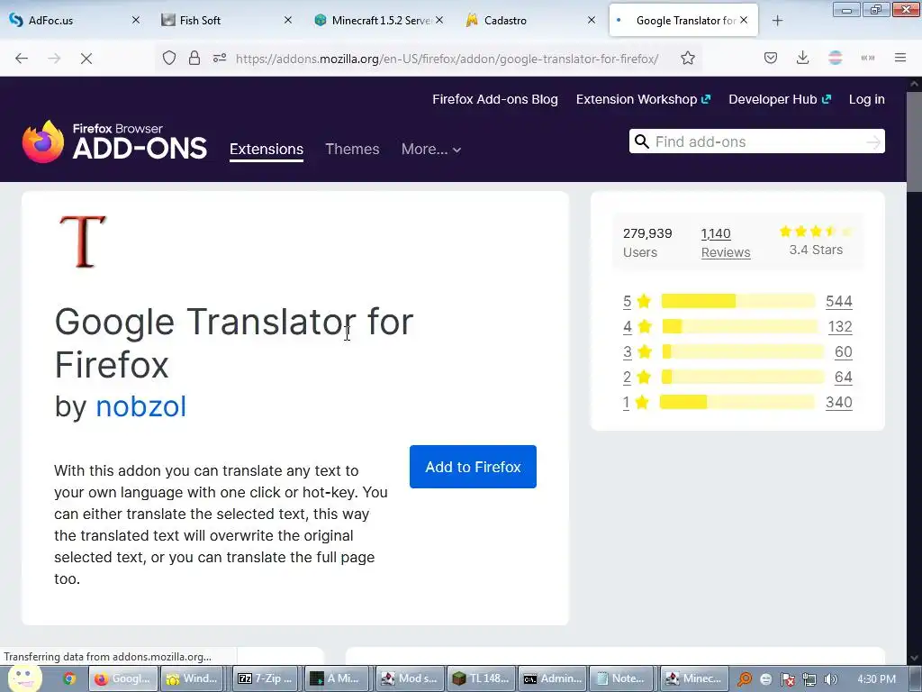Click the address bar URL
Screen dimensions: 922x692
447,59
